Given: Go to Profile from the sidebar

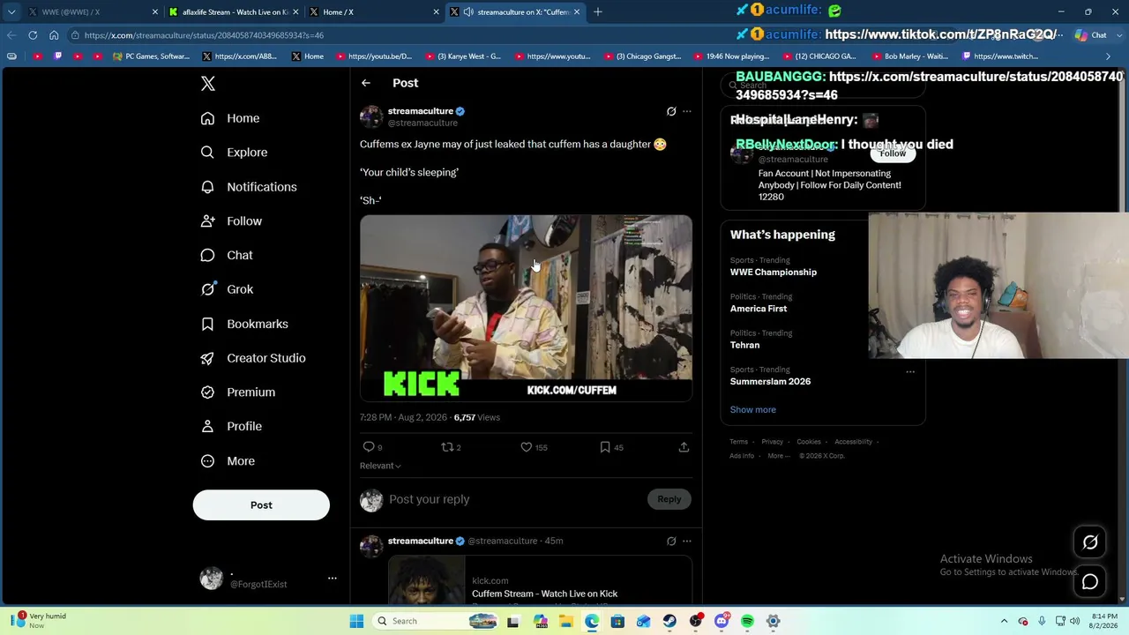Looking at the screenshot, I should 231,427.
